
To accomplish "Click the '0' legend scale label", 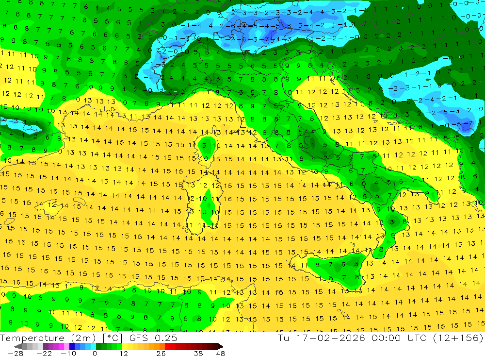I will click(95, 353).
